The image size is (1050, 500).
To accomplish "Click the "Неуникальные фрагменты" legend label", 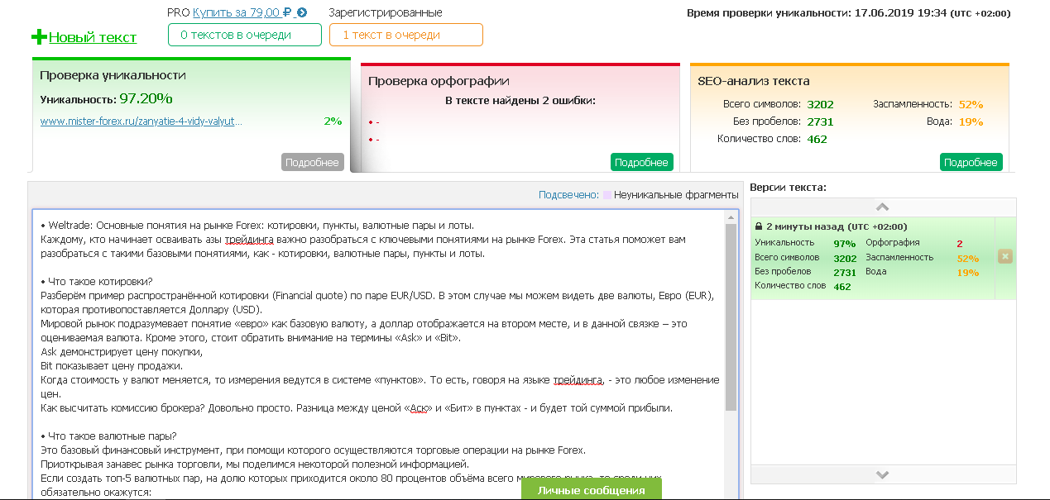I will 677,195.
